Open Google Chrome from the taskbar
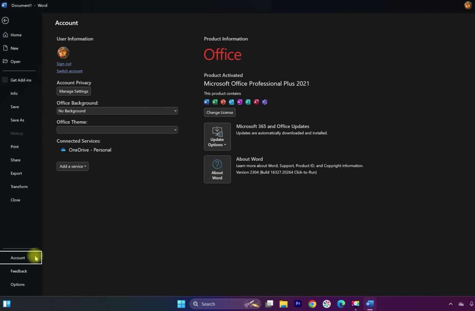475x311 pixels. [312, 304]
